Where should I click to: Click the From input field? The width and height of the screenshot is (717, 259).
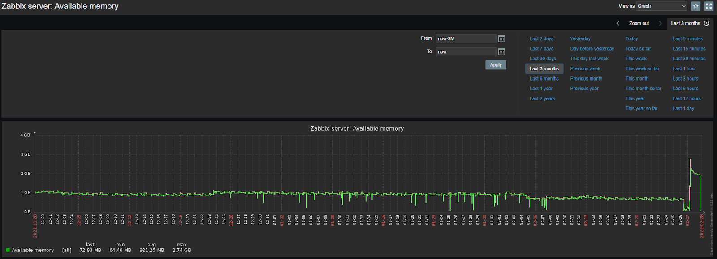click(466, 39)
